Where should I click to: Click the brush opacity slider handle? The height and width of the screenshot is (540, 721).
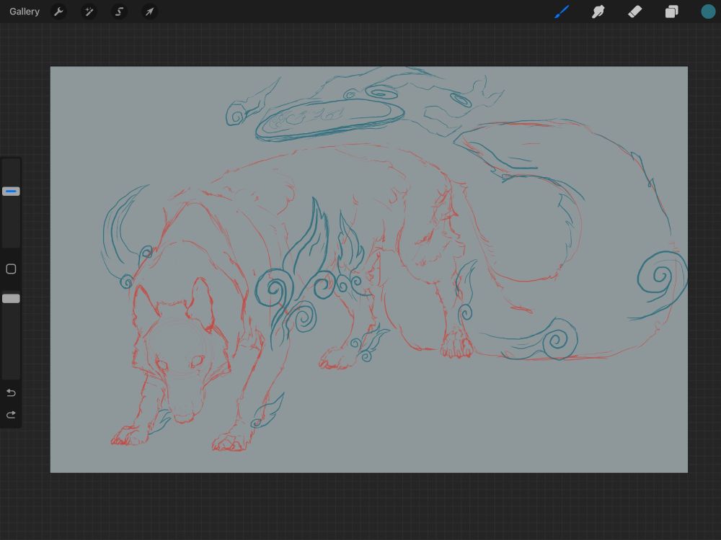coord(11,299)
